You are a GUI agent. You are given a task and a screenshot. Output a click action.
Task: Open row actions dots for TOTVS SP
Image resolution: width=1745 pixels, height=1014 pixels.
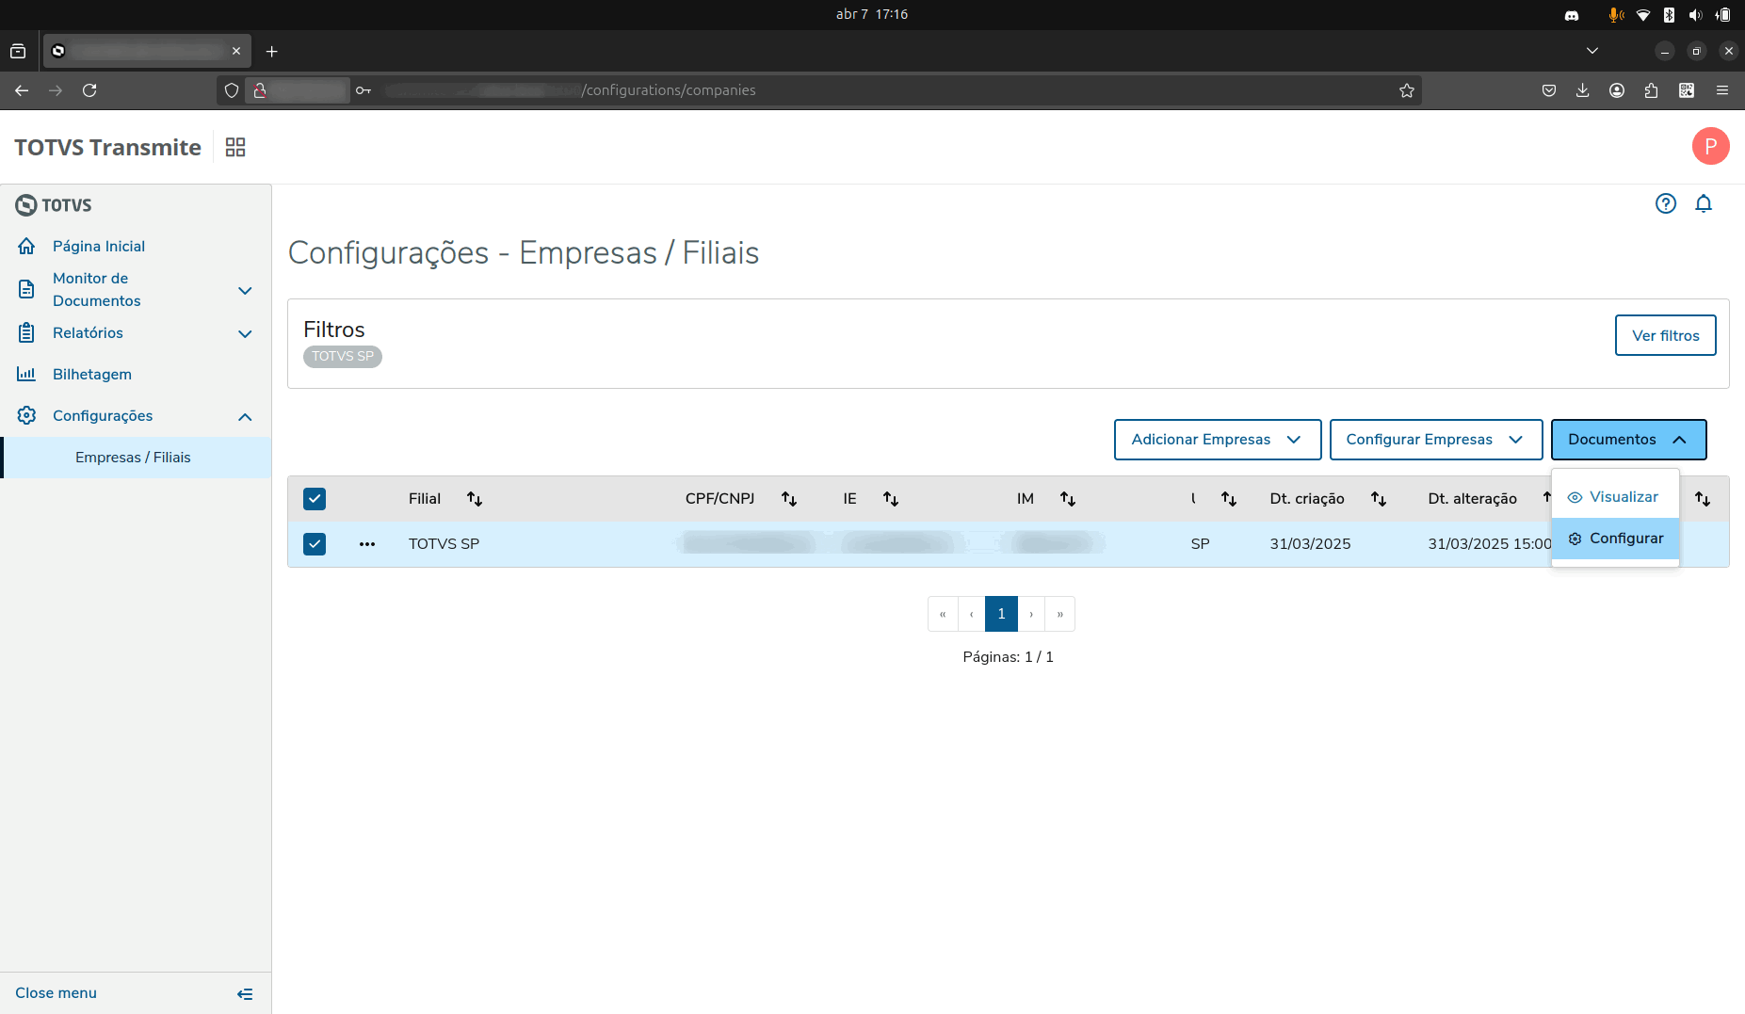click(x=367, y=544)
